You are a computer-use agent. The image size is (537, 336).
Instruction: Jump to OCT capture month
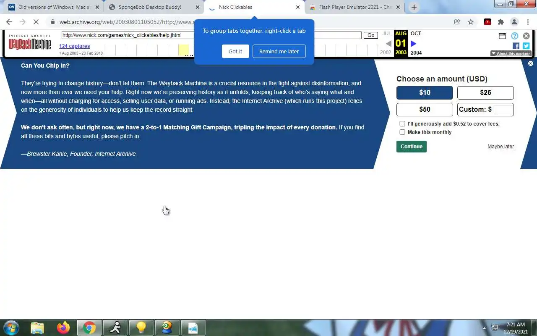click(416, 34)
